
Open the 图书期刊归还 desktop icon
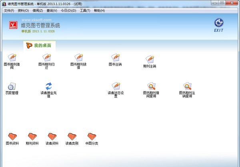46,61
